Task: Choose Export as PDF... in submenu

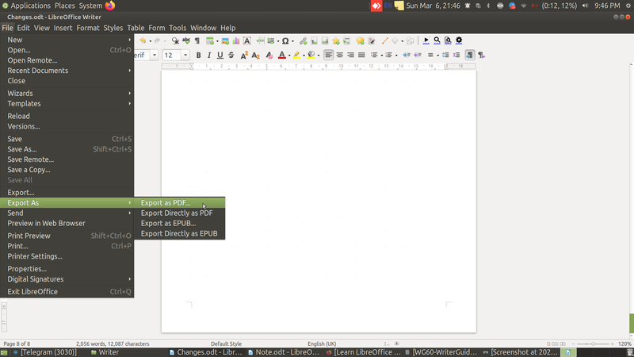Action: pos(180,203)
